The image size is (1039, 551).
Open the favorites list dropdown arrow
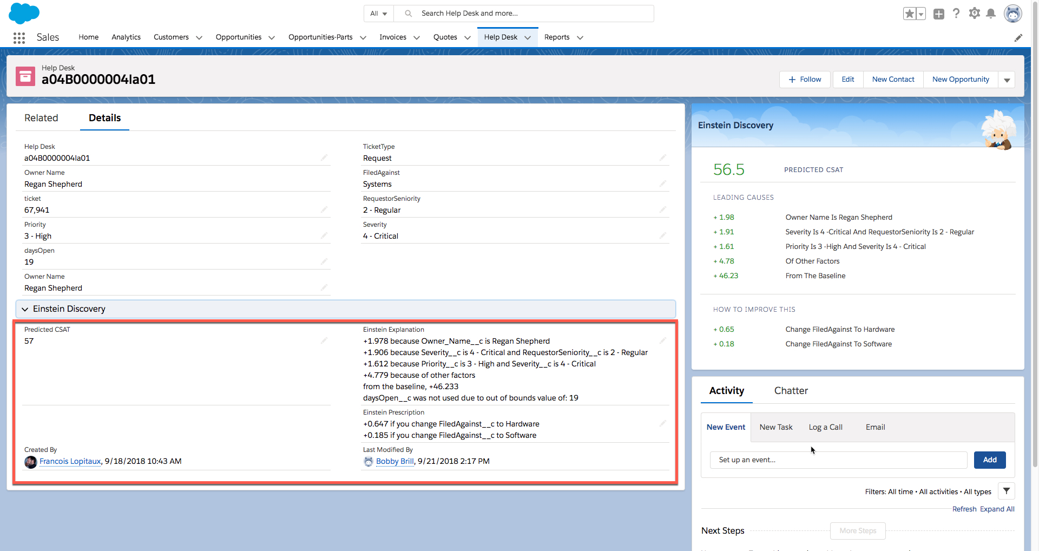point(921,14)
